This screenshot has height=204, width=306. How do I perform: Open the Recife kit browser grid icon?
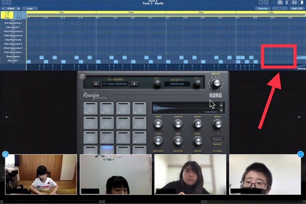pos(82,76)
